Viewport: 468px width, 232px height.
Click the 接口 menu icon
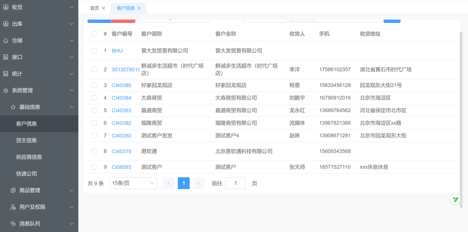(6, 57)
